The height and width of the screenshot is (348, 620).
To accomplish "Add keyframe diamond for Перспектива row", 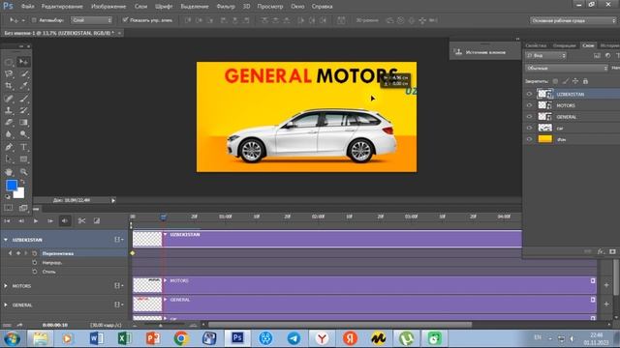I will click(18, 253).
